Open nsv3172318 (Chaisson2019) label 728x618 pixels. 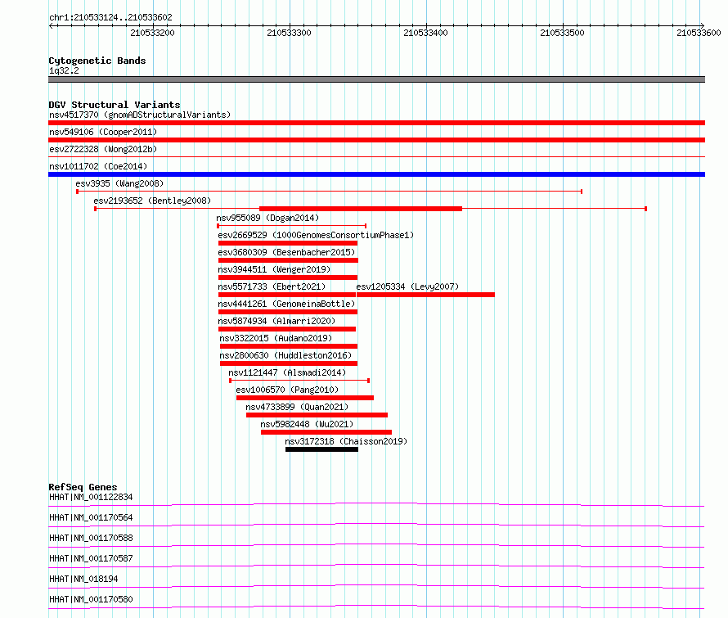coord(346,441)
